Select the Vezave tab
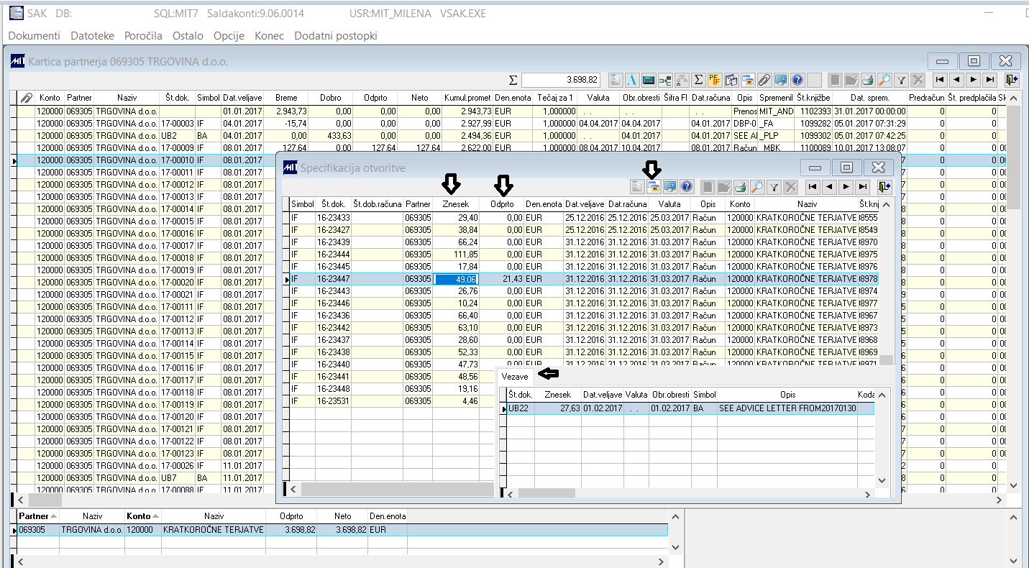 (515, 377)
